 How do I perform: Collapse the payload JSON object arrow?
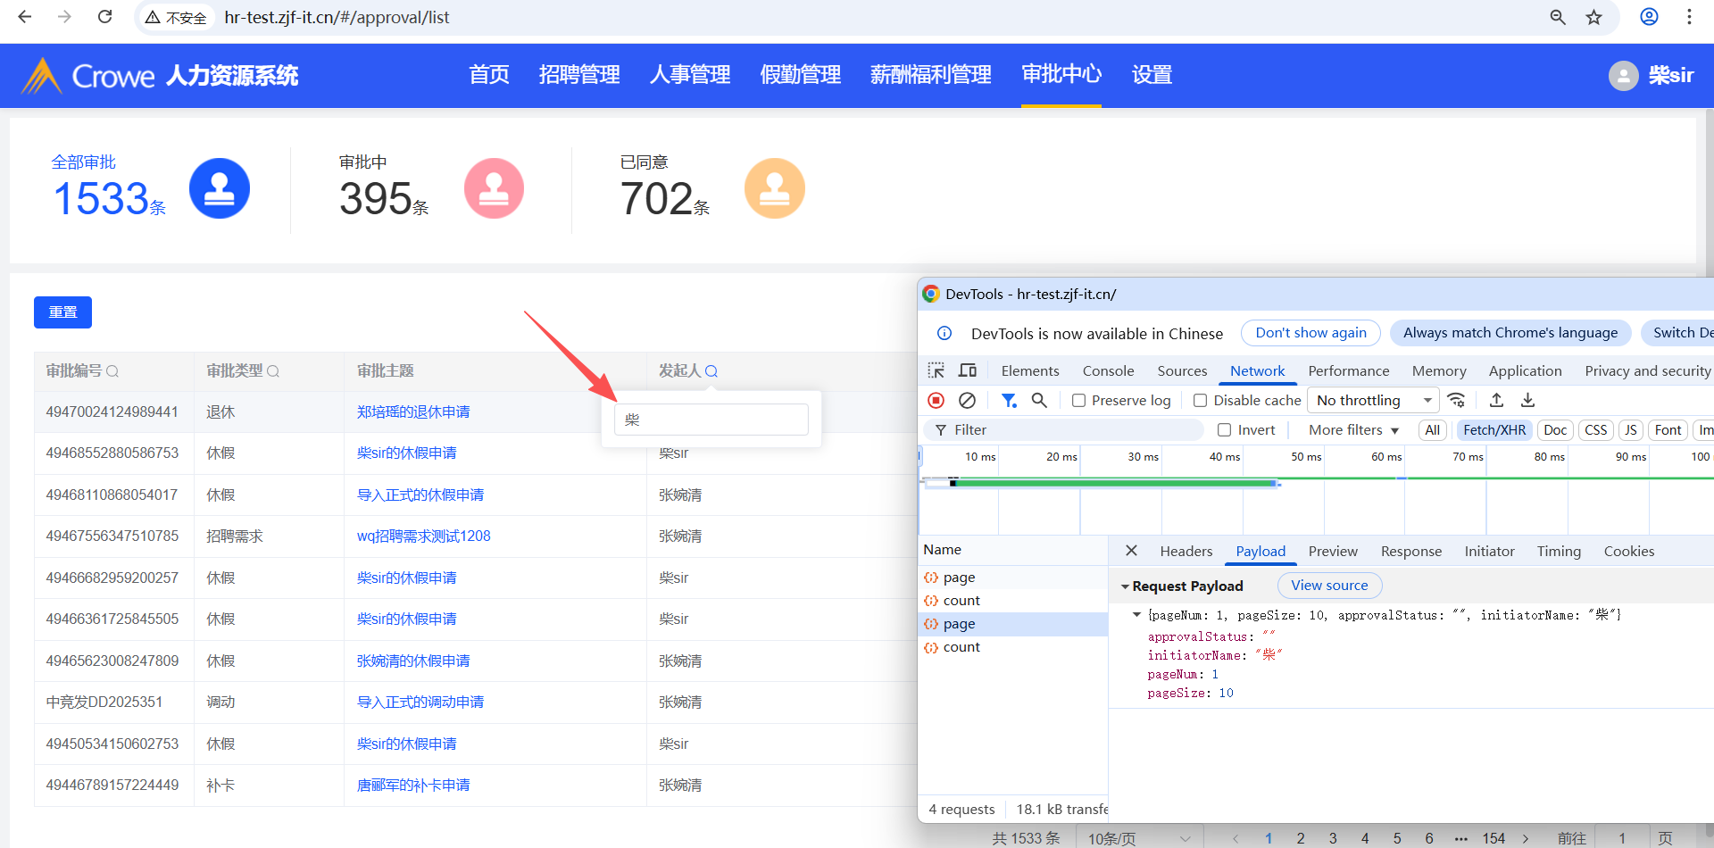(x=1136, y=615)
